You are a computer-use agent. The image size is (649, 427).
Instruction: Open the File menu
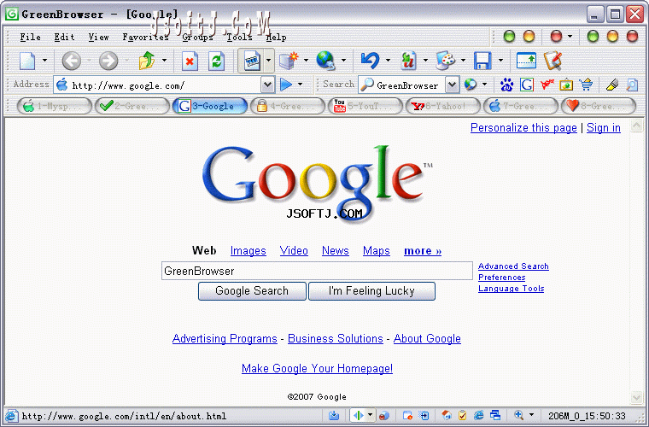coord(31,38)
